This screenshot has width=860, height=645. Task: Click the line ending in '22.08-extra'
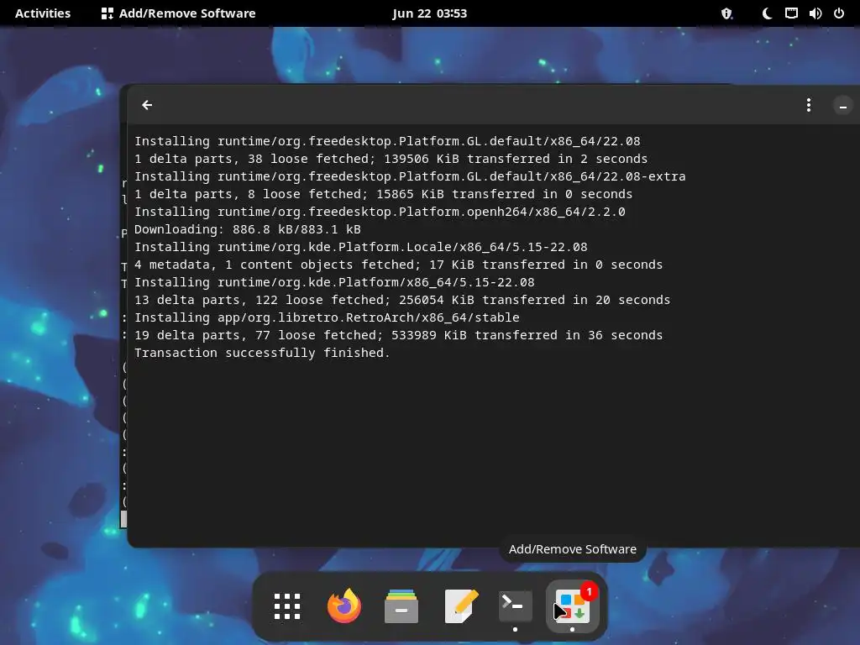point(410,176)
